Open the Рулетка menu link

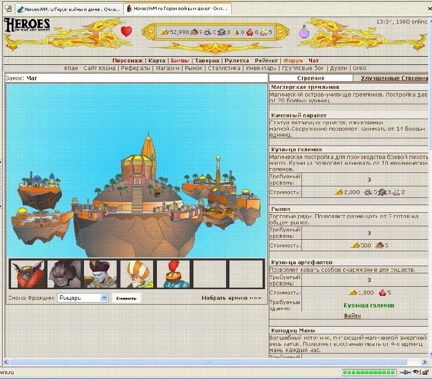tap(237, 61)
